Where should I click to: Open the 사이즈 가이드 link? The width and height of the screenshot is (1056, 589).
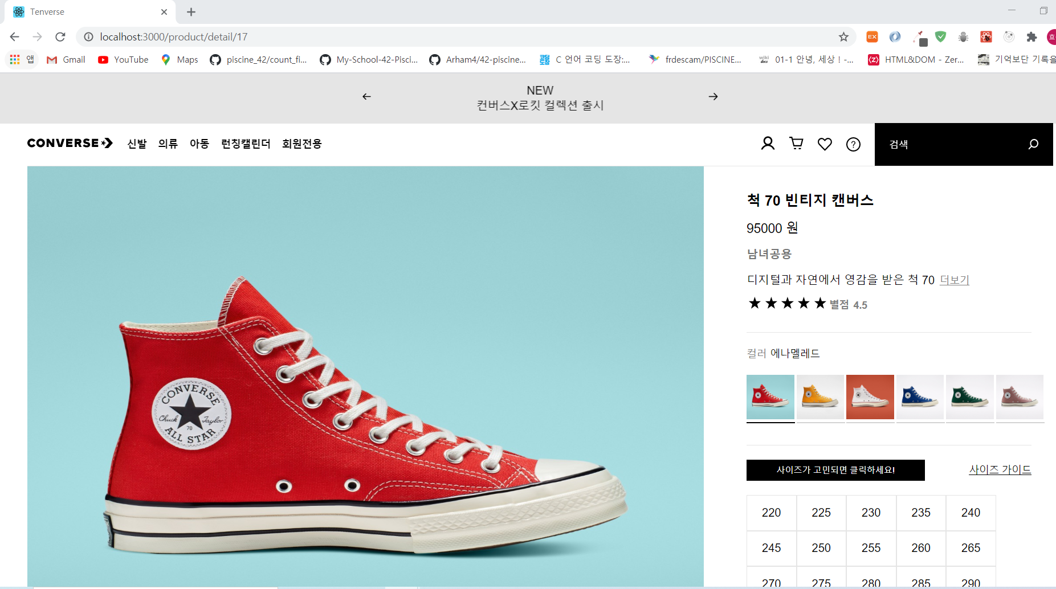pos(1000,469)
